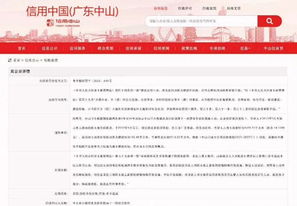
Task: Click the 信用中国(广东中山) site title
Action: click(72, 11)
